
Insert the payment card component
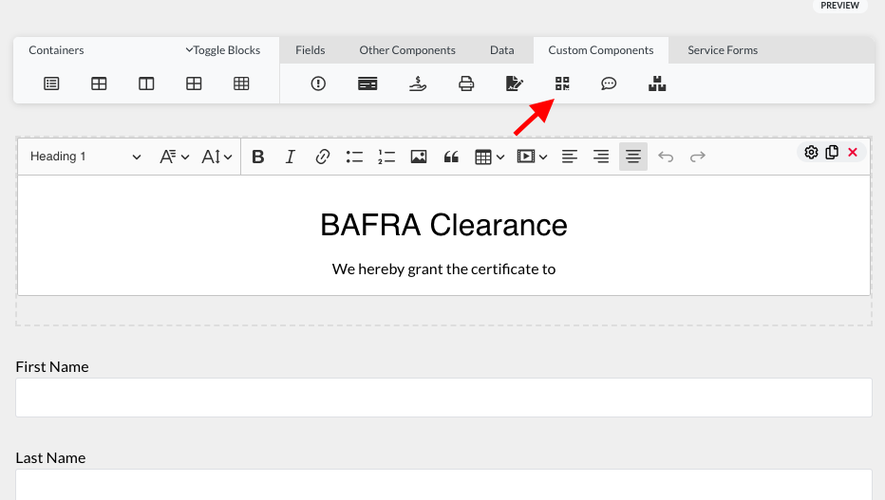click(x=367, y=84)
